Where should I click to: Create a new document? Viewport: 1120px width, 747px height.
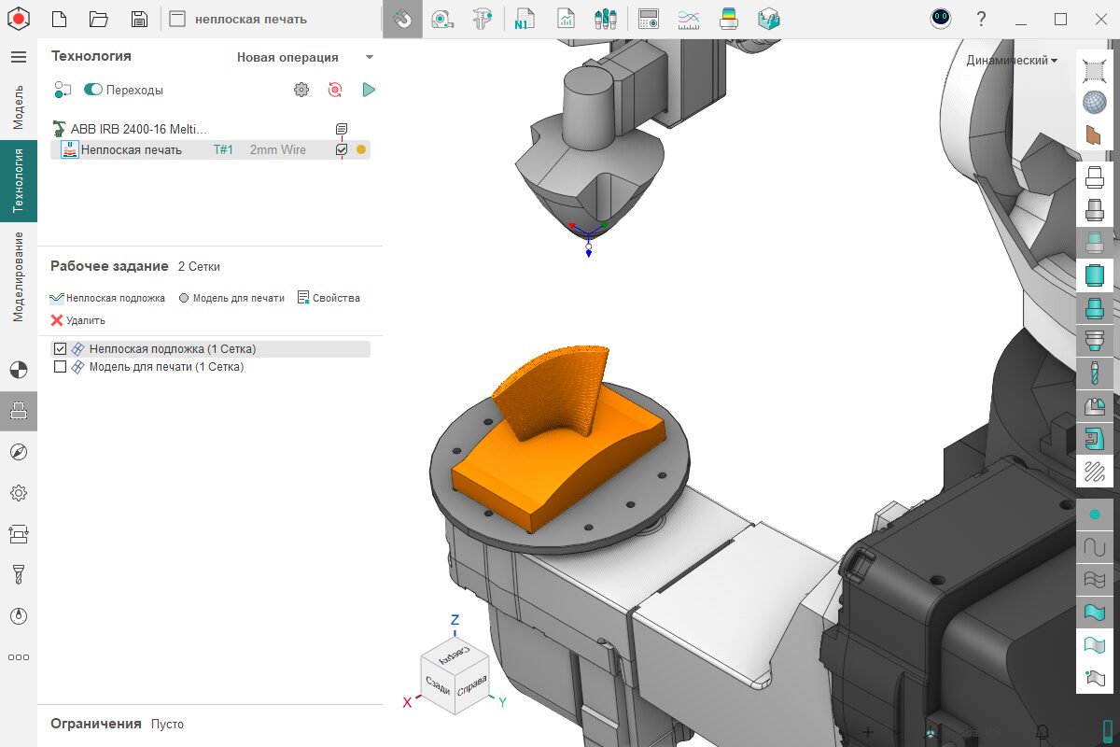point(59,20)
